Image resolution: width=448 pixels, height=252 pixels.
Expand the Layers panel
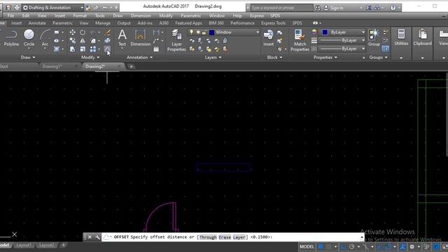click(x=213, y=57)
